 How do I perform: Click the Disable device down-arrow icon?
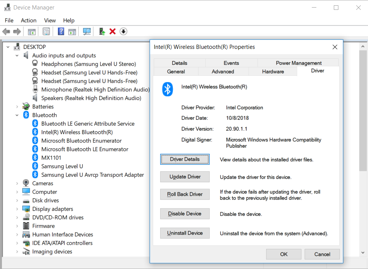[x=123, y=31]
